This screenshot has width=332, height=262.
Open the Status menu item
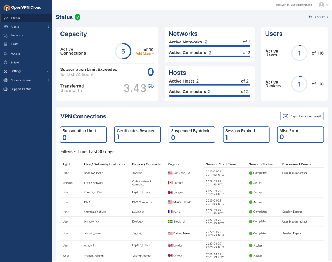26,18
